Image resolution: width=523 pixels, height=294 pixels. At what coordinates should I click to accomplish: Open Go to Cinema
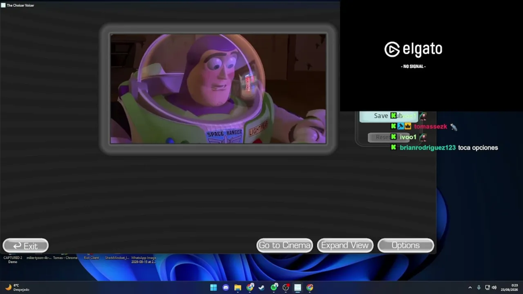pos(284,245)
